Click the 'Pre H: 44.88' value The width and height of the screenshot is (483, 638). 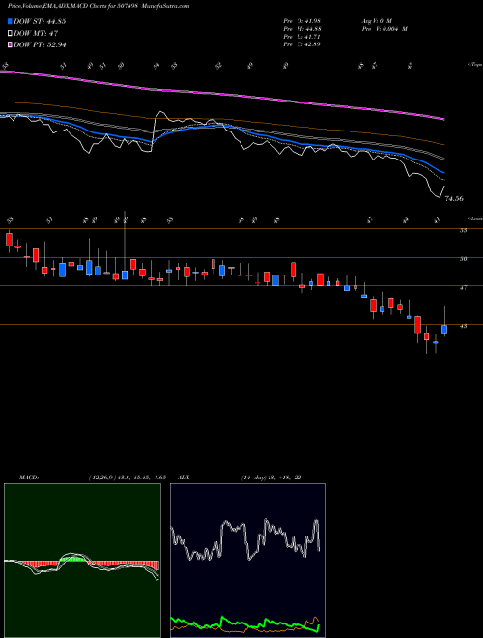point(301,29)
